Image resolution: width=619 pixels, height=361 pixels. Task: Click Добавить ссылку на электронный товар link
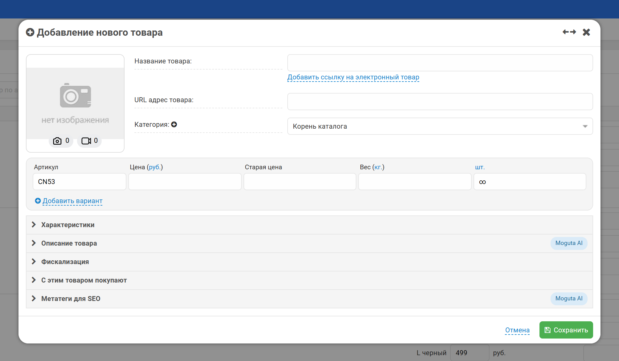point(353,77)
